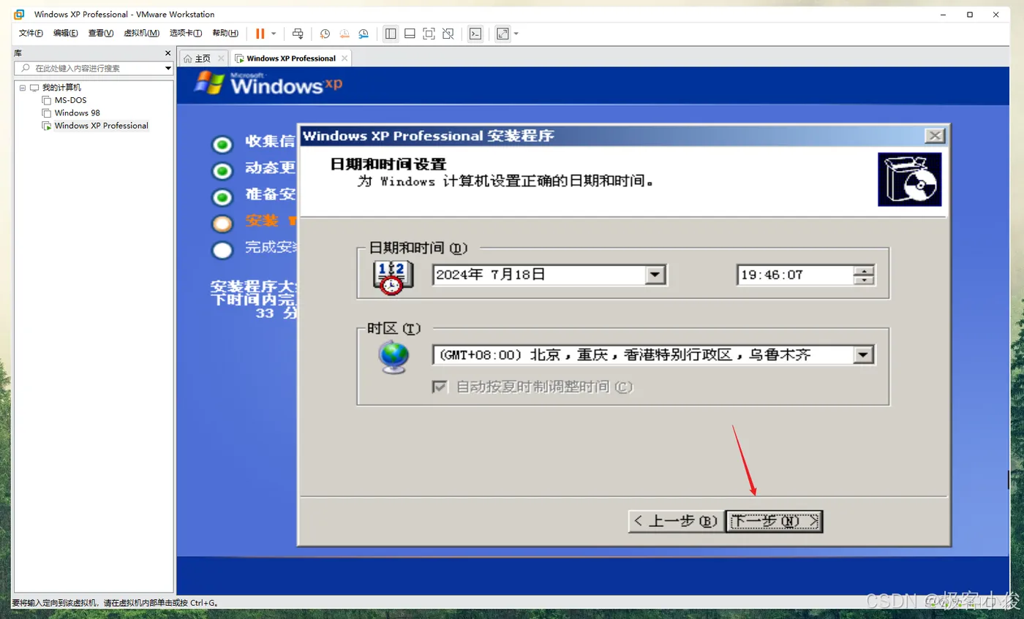Click the 下一步(N) next button
Image resolution: width=1024 pixels, height=619 pixels.
click(775, 521)
